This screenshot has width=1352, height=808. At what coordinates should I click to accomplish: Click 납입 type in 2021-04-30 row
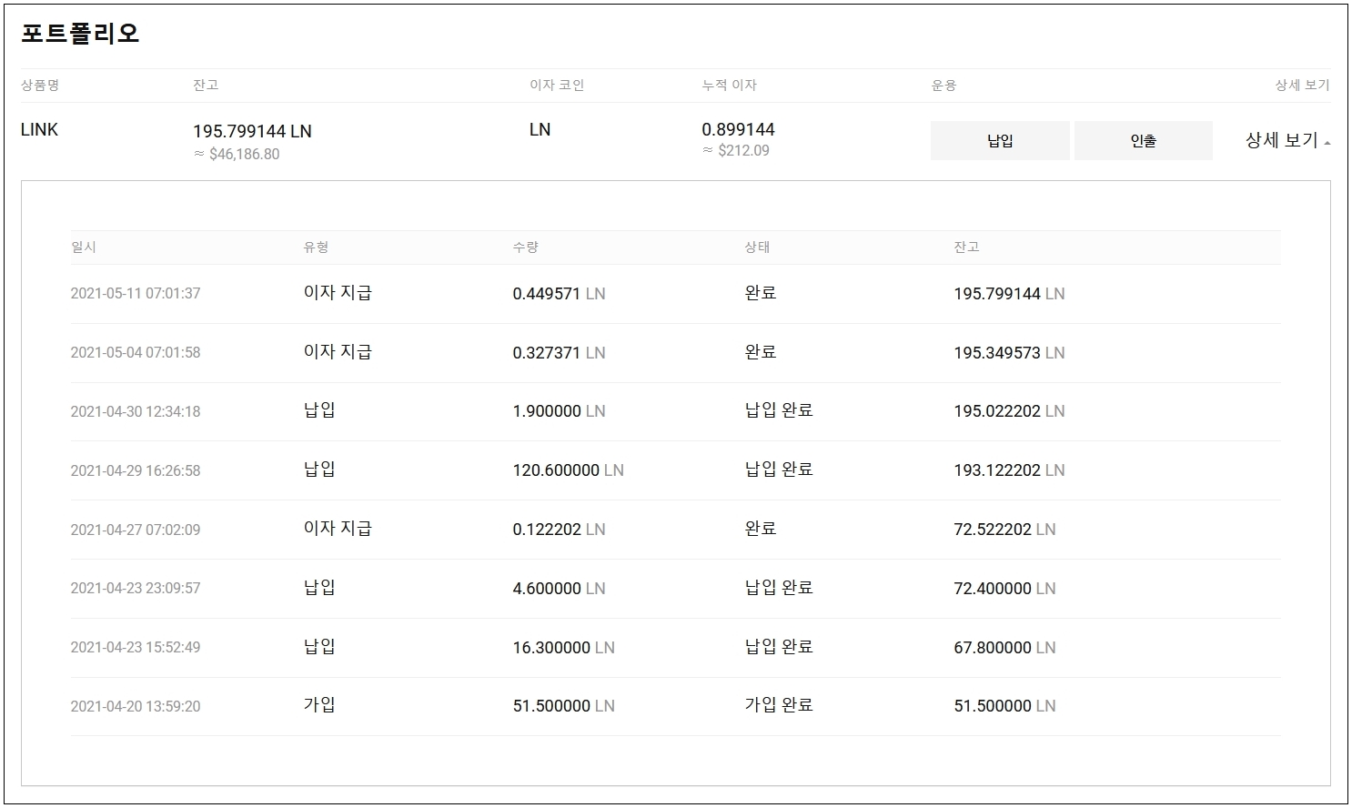pyautogui.click(x=319, y=410)
